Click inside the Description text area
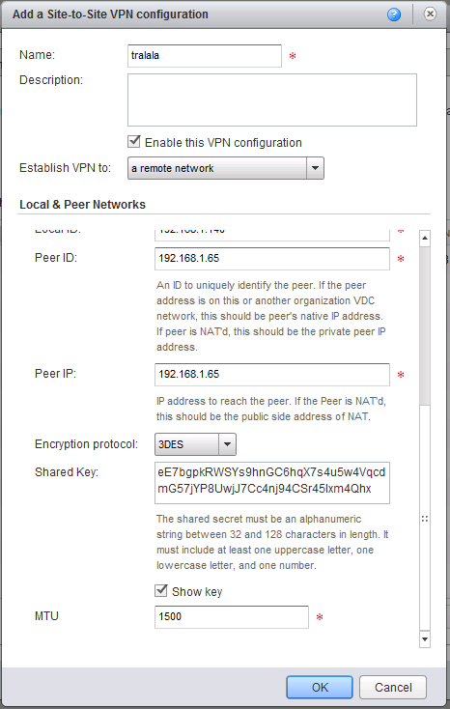Image resolution: width=450 pixels, height=709 pixels. click(x=271, y=99)
